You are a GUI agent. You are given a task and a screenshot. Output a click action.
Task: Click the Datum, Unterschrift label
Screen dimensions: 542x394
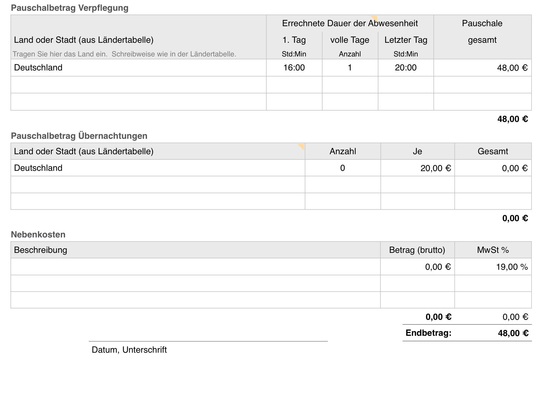[x=129, y=350]
